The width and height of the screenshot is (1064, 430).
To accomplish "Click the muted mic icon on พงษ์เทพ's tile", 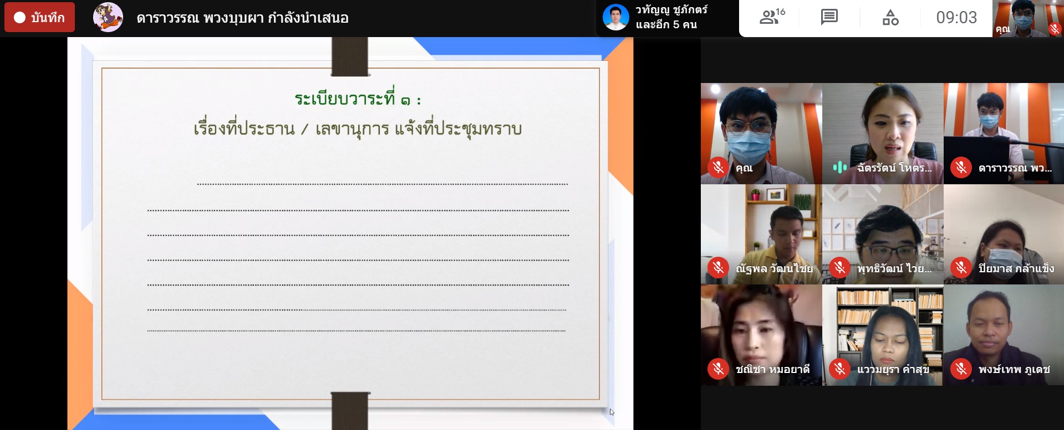I will pos(961,369).
